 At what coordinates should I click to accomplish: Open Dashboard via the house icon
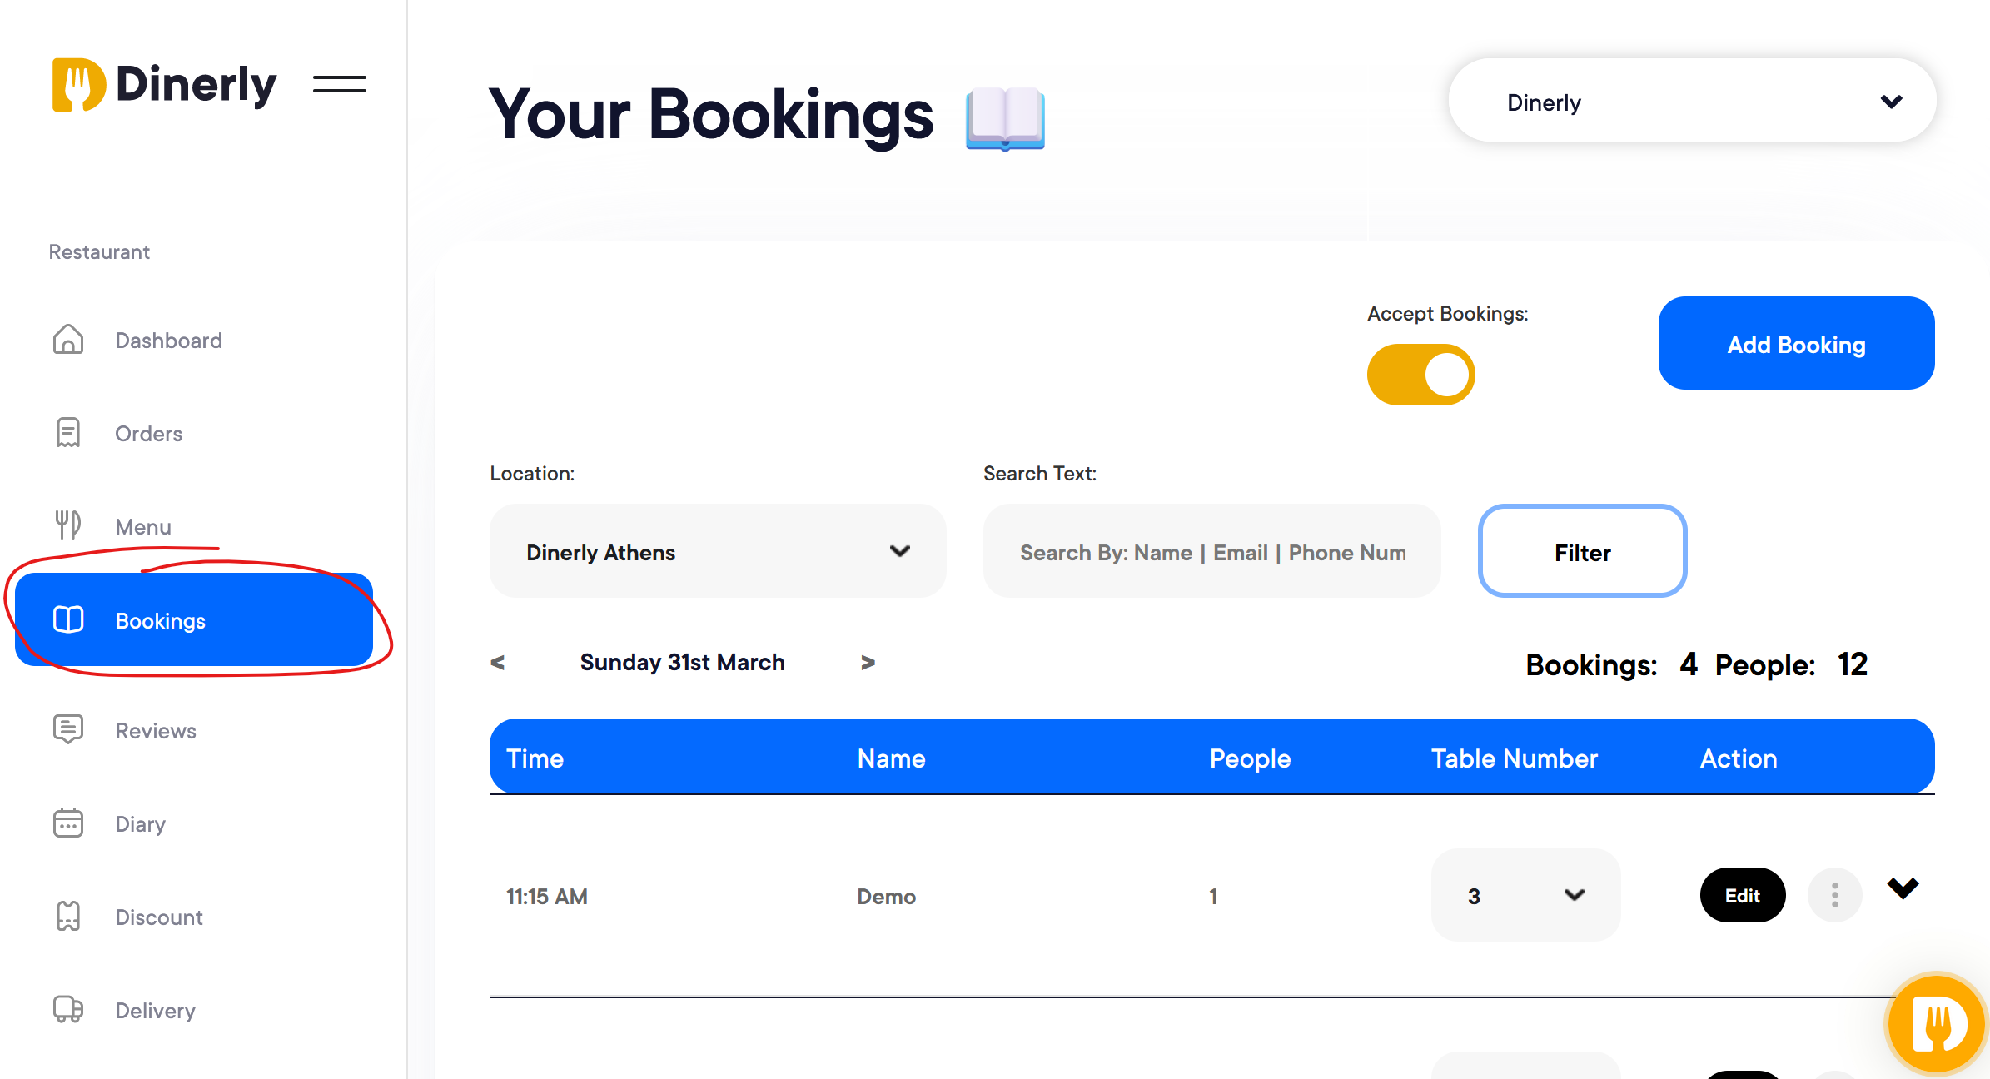[x=68, y=340]
